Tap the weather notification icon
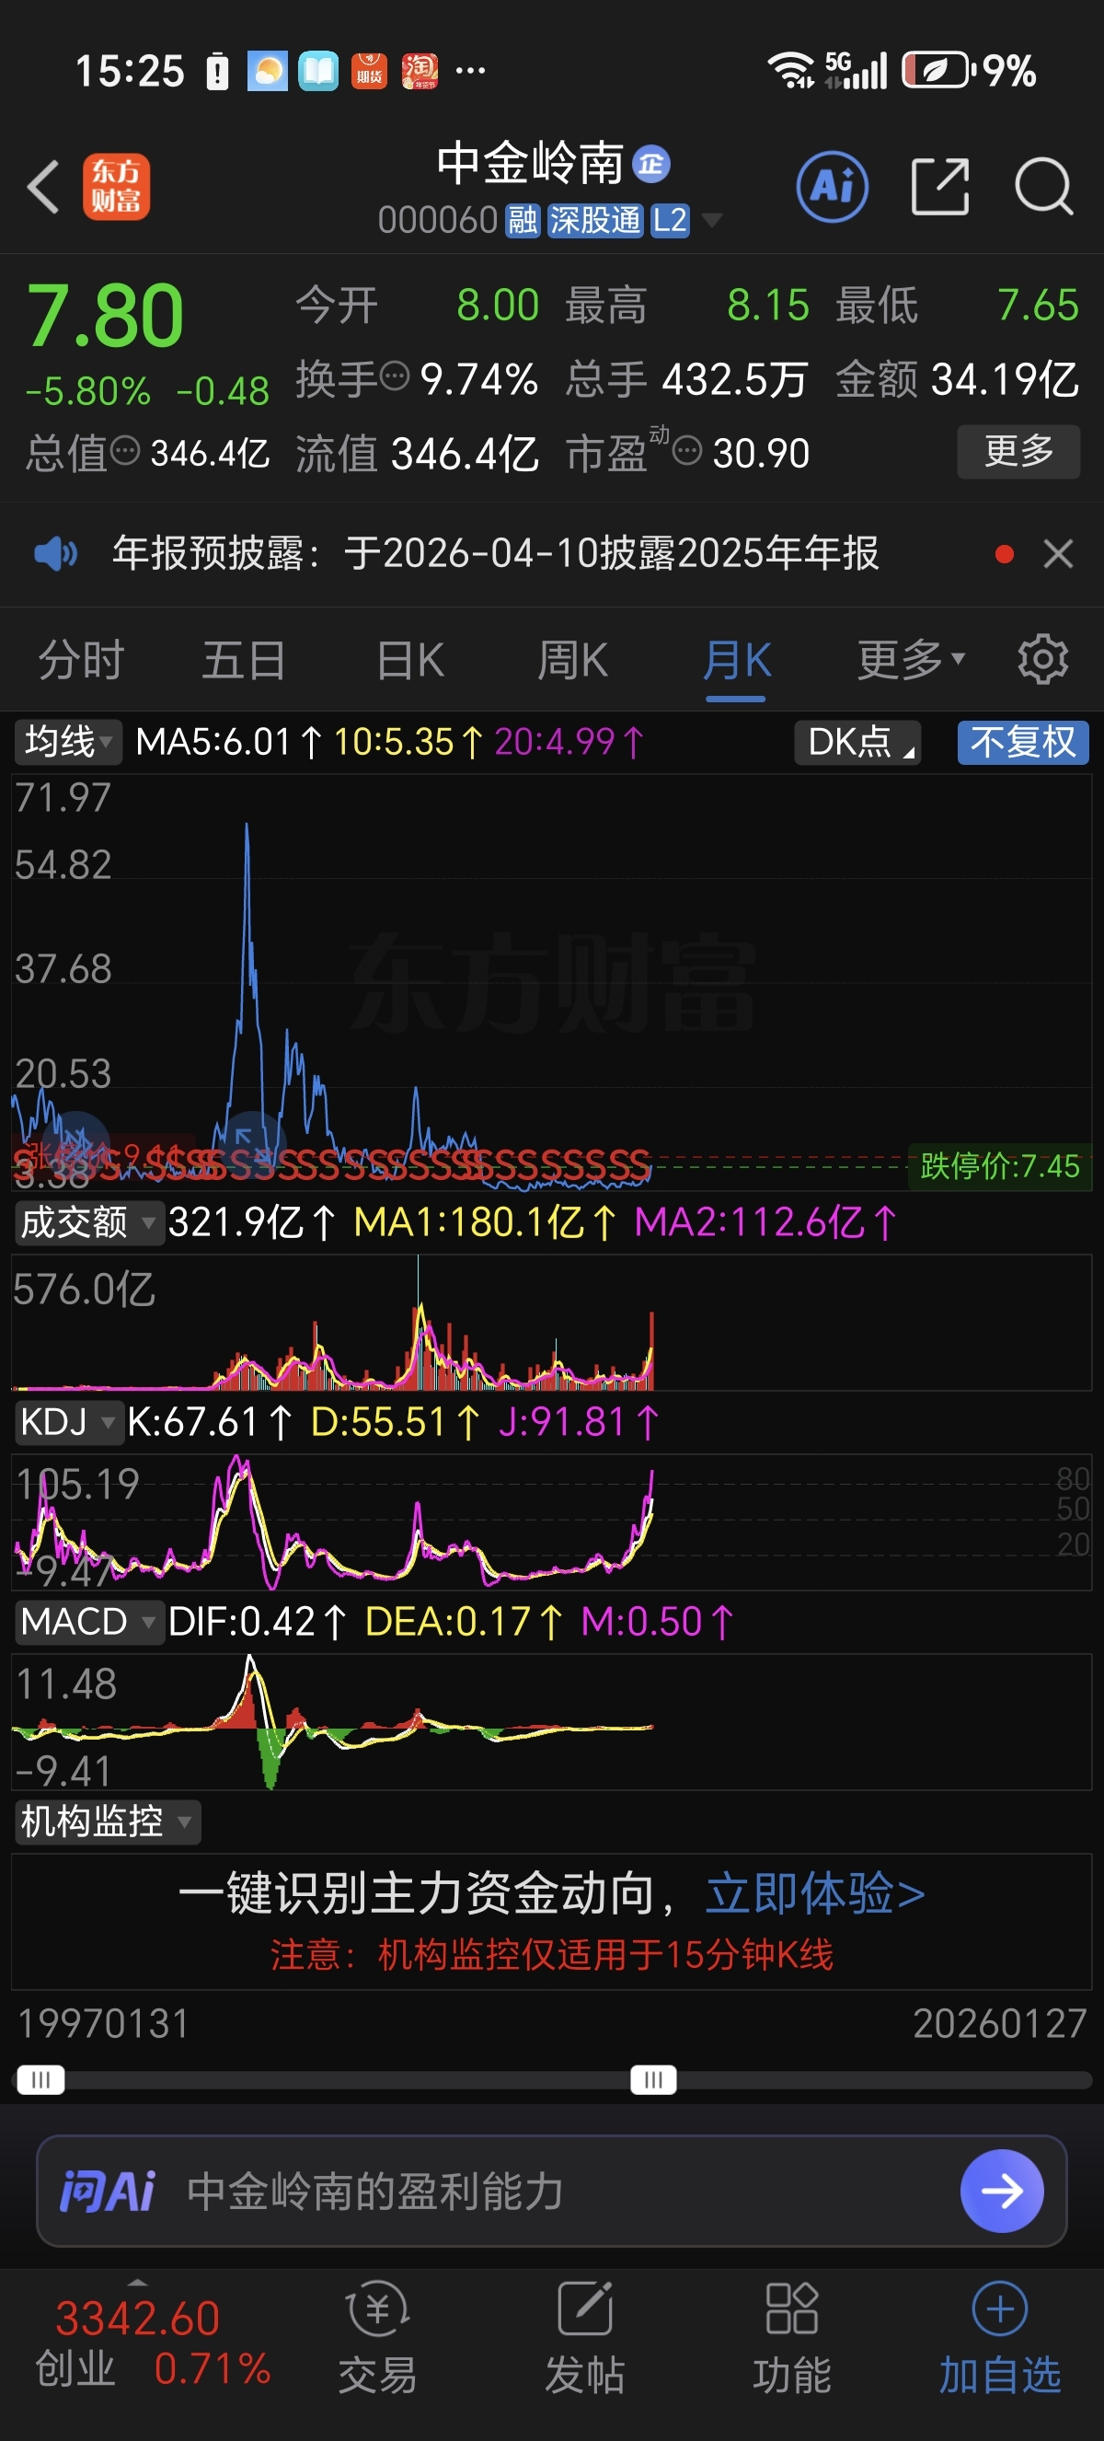The height and width of the screenshot is (2441, 1104). pyautogui.click(x=267, y=71)
